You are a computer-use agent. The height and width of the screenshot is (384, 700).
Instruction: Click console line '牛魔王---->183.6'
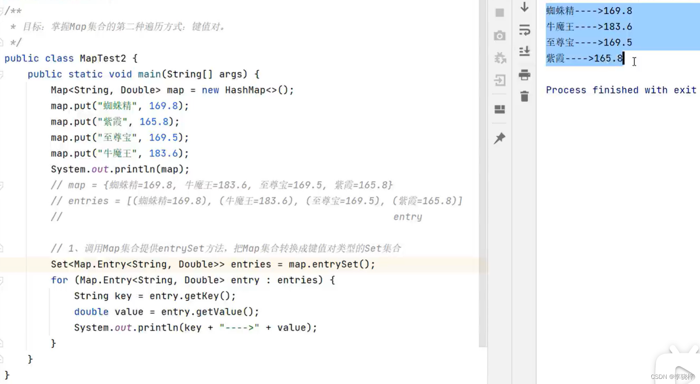point(589,26)
